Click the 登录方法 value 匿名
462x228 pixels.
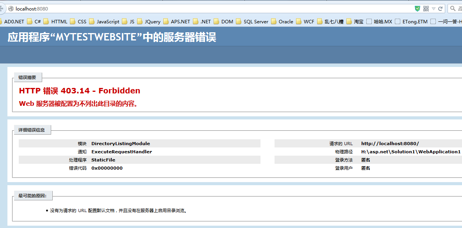(x=366, y=160)
